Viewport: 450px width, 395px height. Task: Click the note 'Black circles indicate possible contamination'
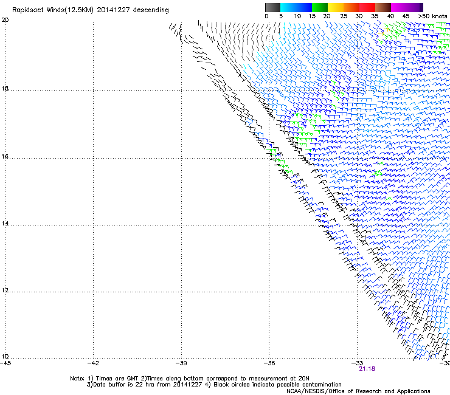point(277,385)
